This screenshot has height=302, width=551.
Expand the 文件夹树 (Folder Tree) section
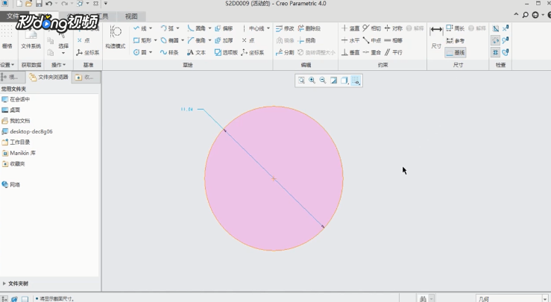[16, 283]
